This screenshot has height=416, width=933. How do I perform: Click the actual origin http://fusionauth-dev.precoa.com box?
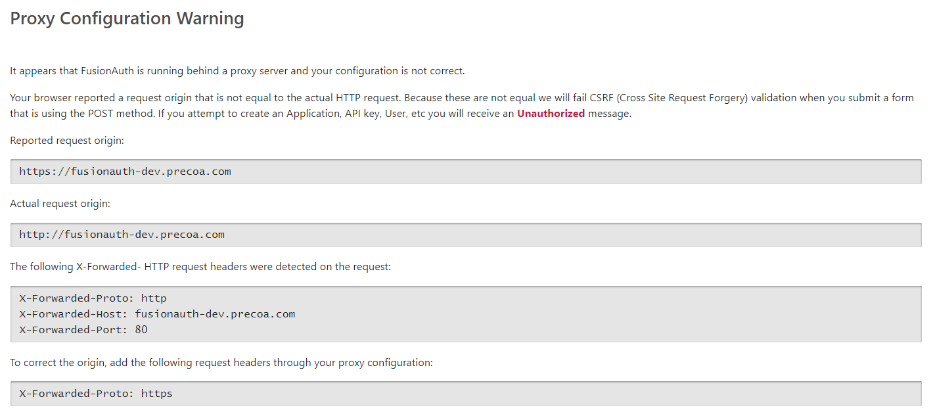(x=466, y=235)
